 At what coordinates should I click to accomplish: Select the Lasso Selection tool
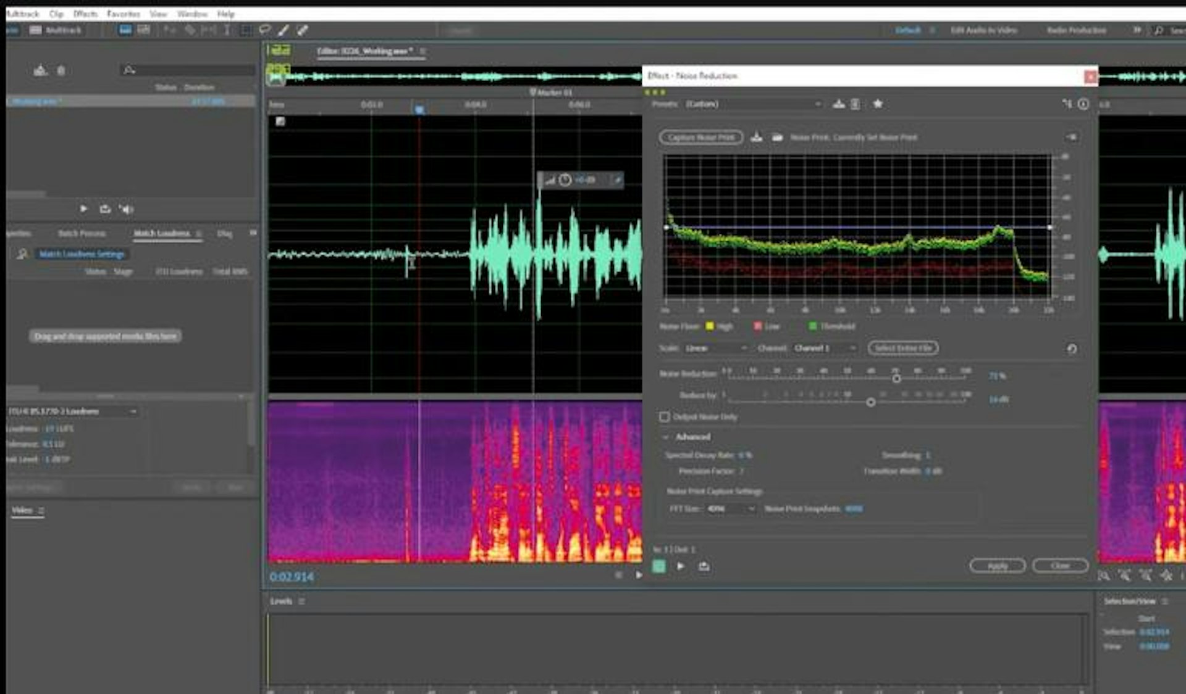264,30
